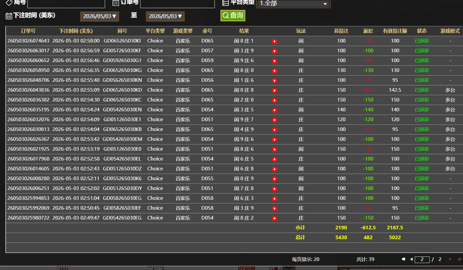Play video replay for order 260503026017968
Screen dimensions: 463x270
(x=274, y=159)
